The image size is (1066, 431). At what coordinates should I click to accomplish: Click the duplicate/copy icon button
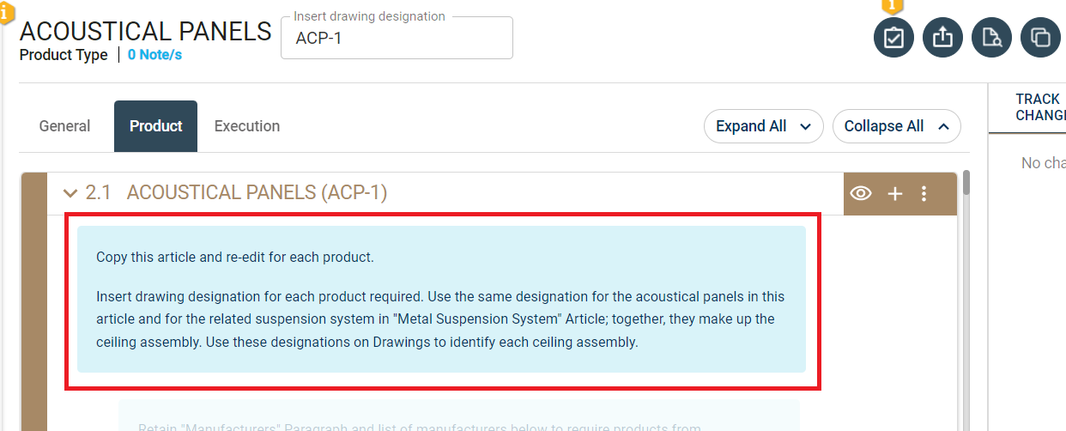[1040, 38]
